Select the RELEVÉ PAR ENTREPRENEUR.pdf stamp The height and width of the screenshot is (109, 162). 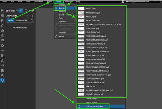tap(101, 90)
